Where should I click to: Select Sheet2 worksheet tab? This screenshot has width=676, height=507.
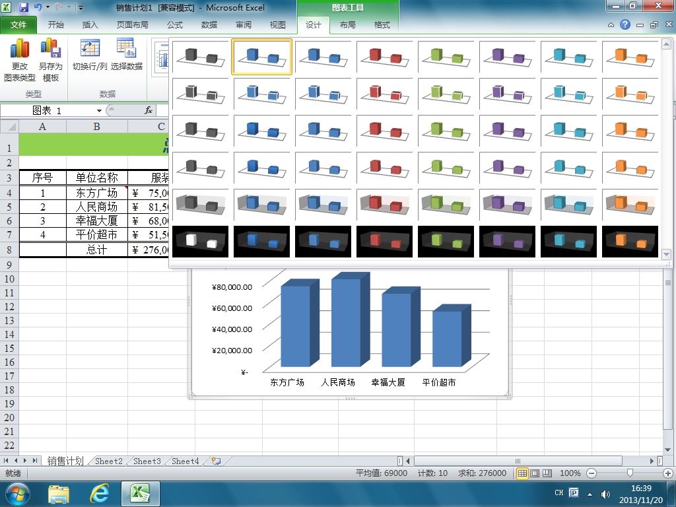point(109,461)
